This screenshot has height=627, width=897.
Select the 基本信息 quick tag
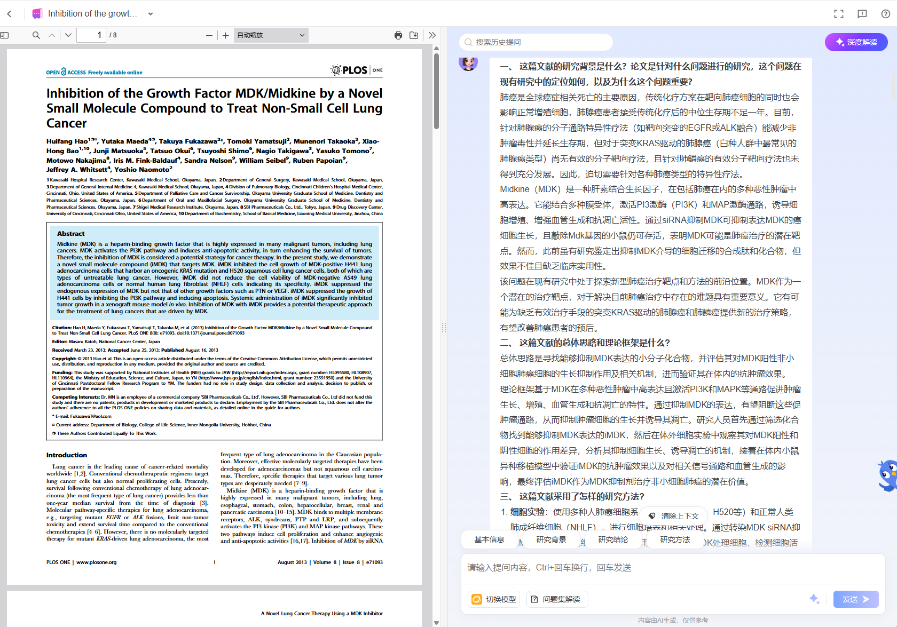click(489, 539)
